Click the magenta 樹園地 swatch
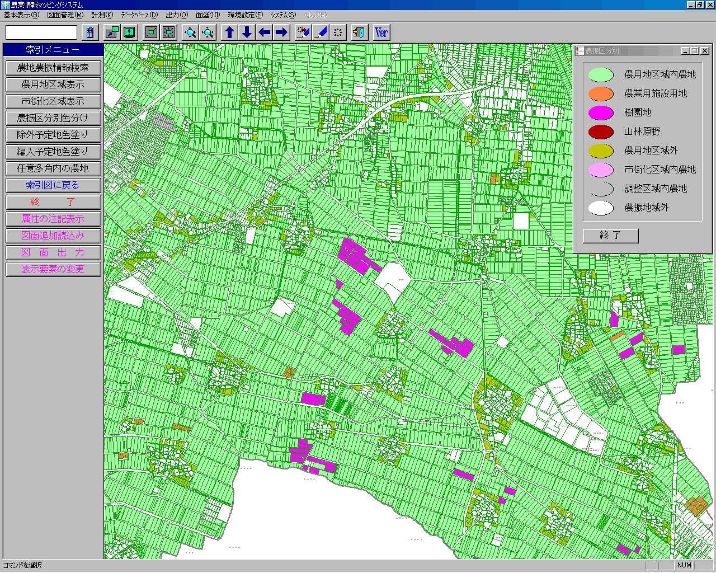This screenshot has height=573, width=716. tap(601, 112)
